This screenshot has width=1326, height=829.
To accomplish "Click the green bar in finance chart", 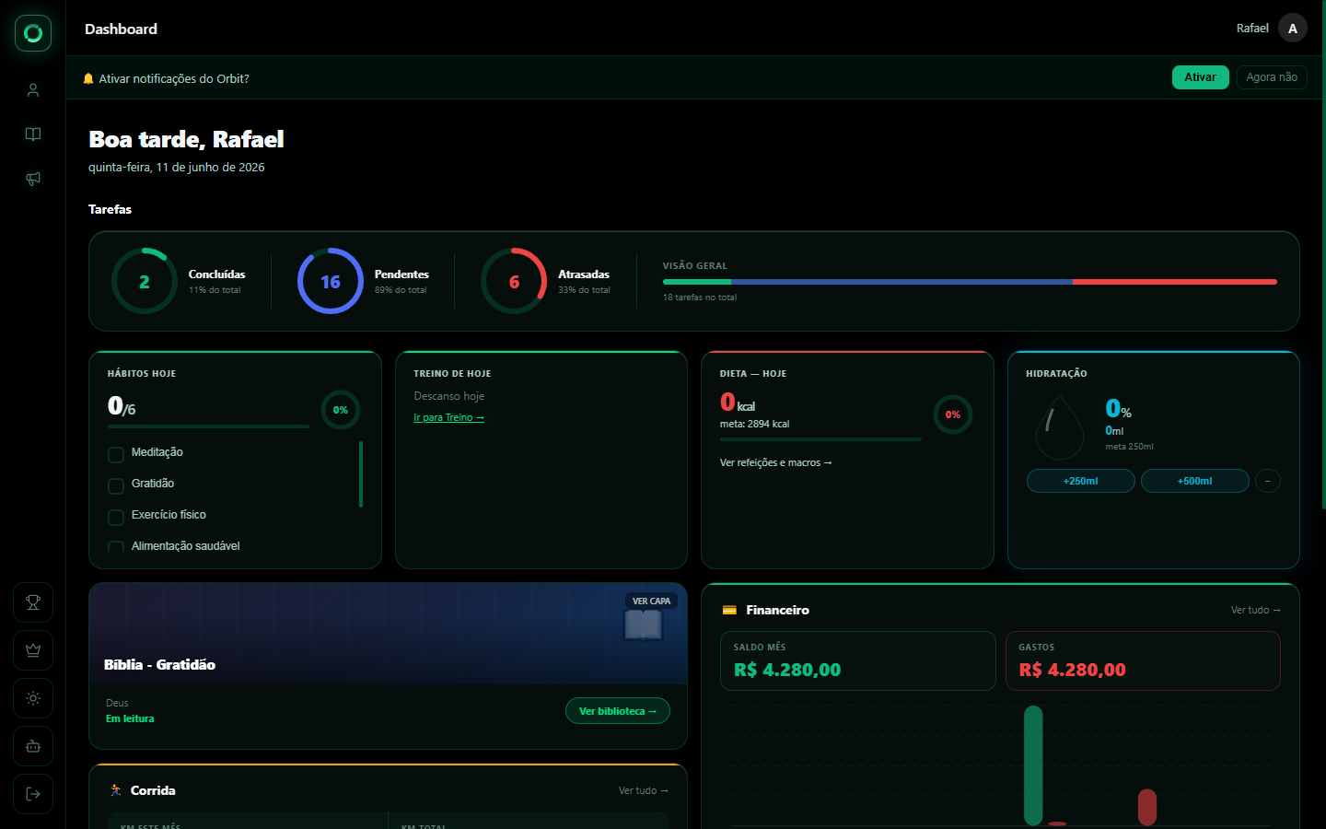I will pos(1033,765).
